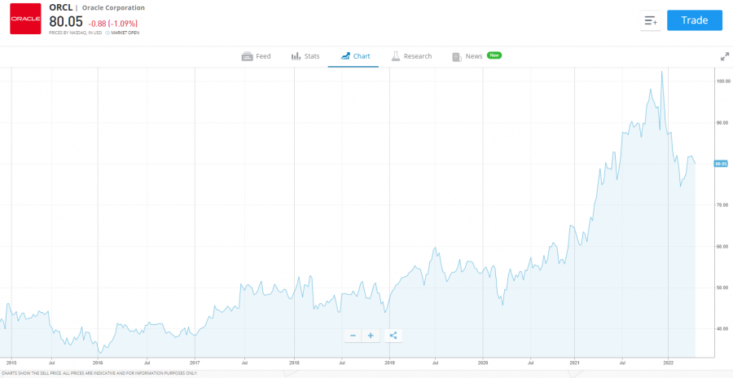Expand chart to full screen

click(725, 56)
